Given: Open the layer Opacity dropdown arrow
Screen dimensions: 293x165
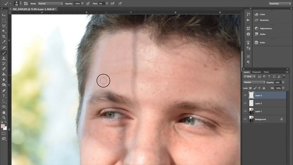Looking at the screenshot, I should (283, 82).
